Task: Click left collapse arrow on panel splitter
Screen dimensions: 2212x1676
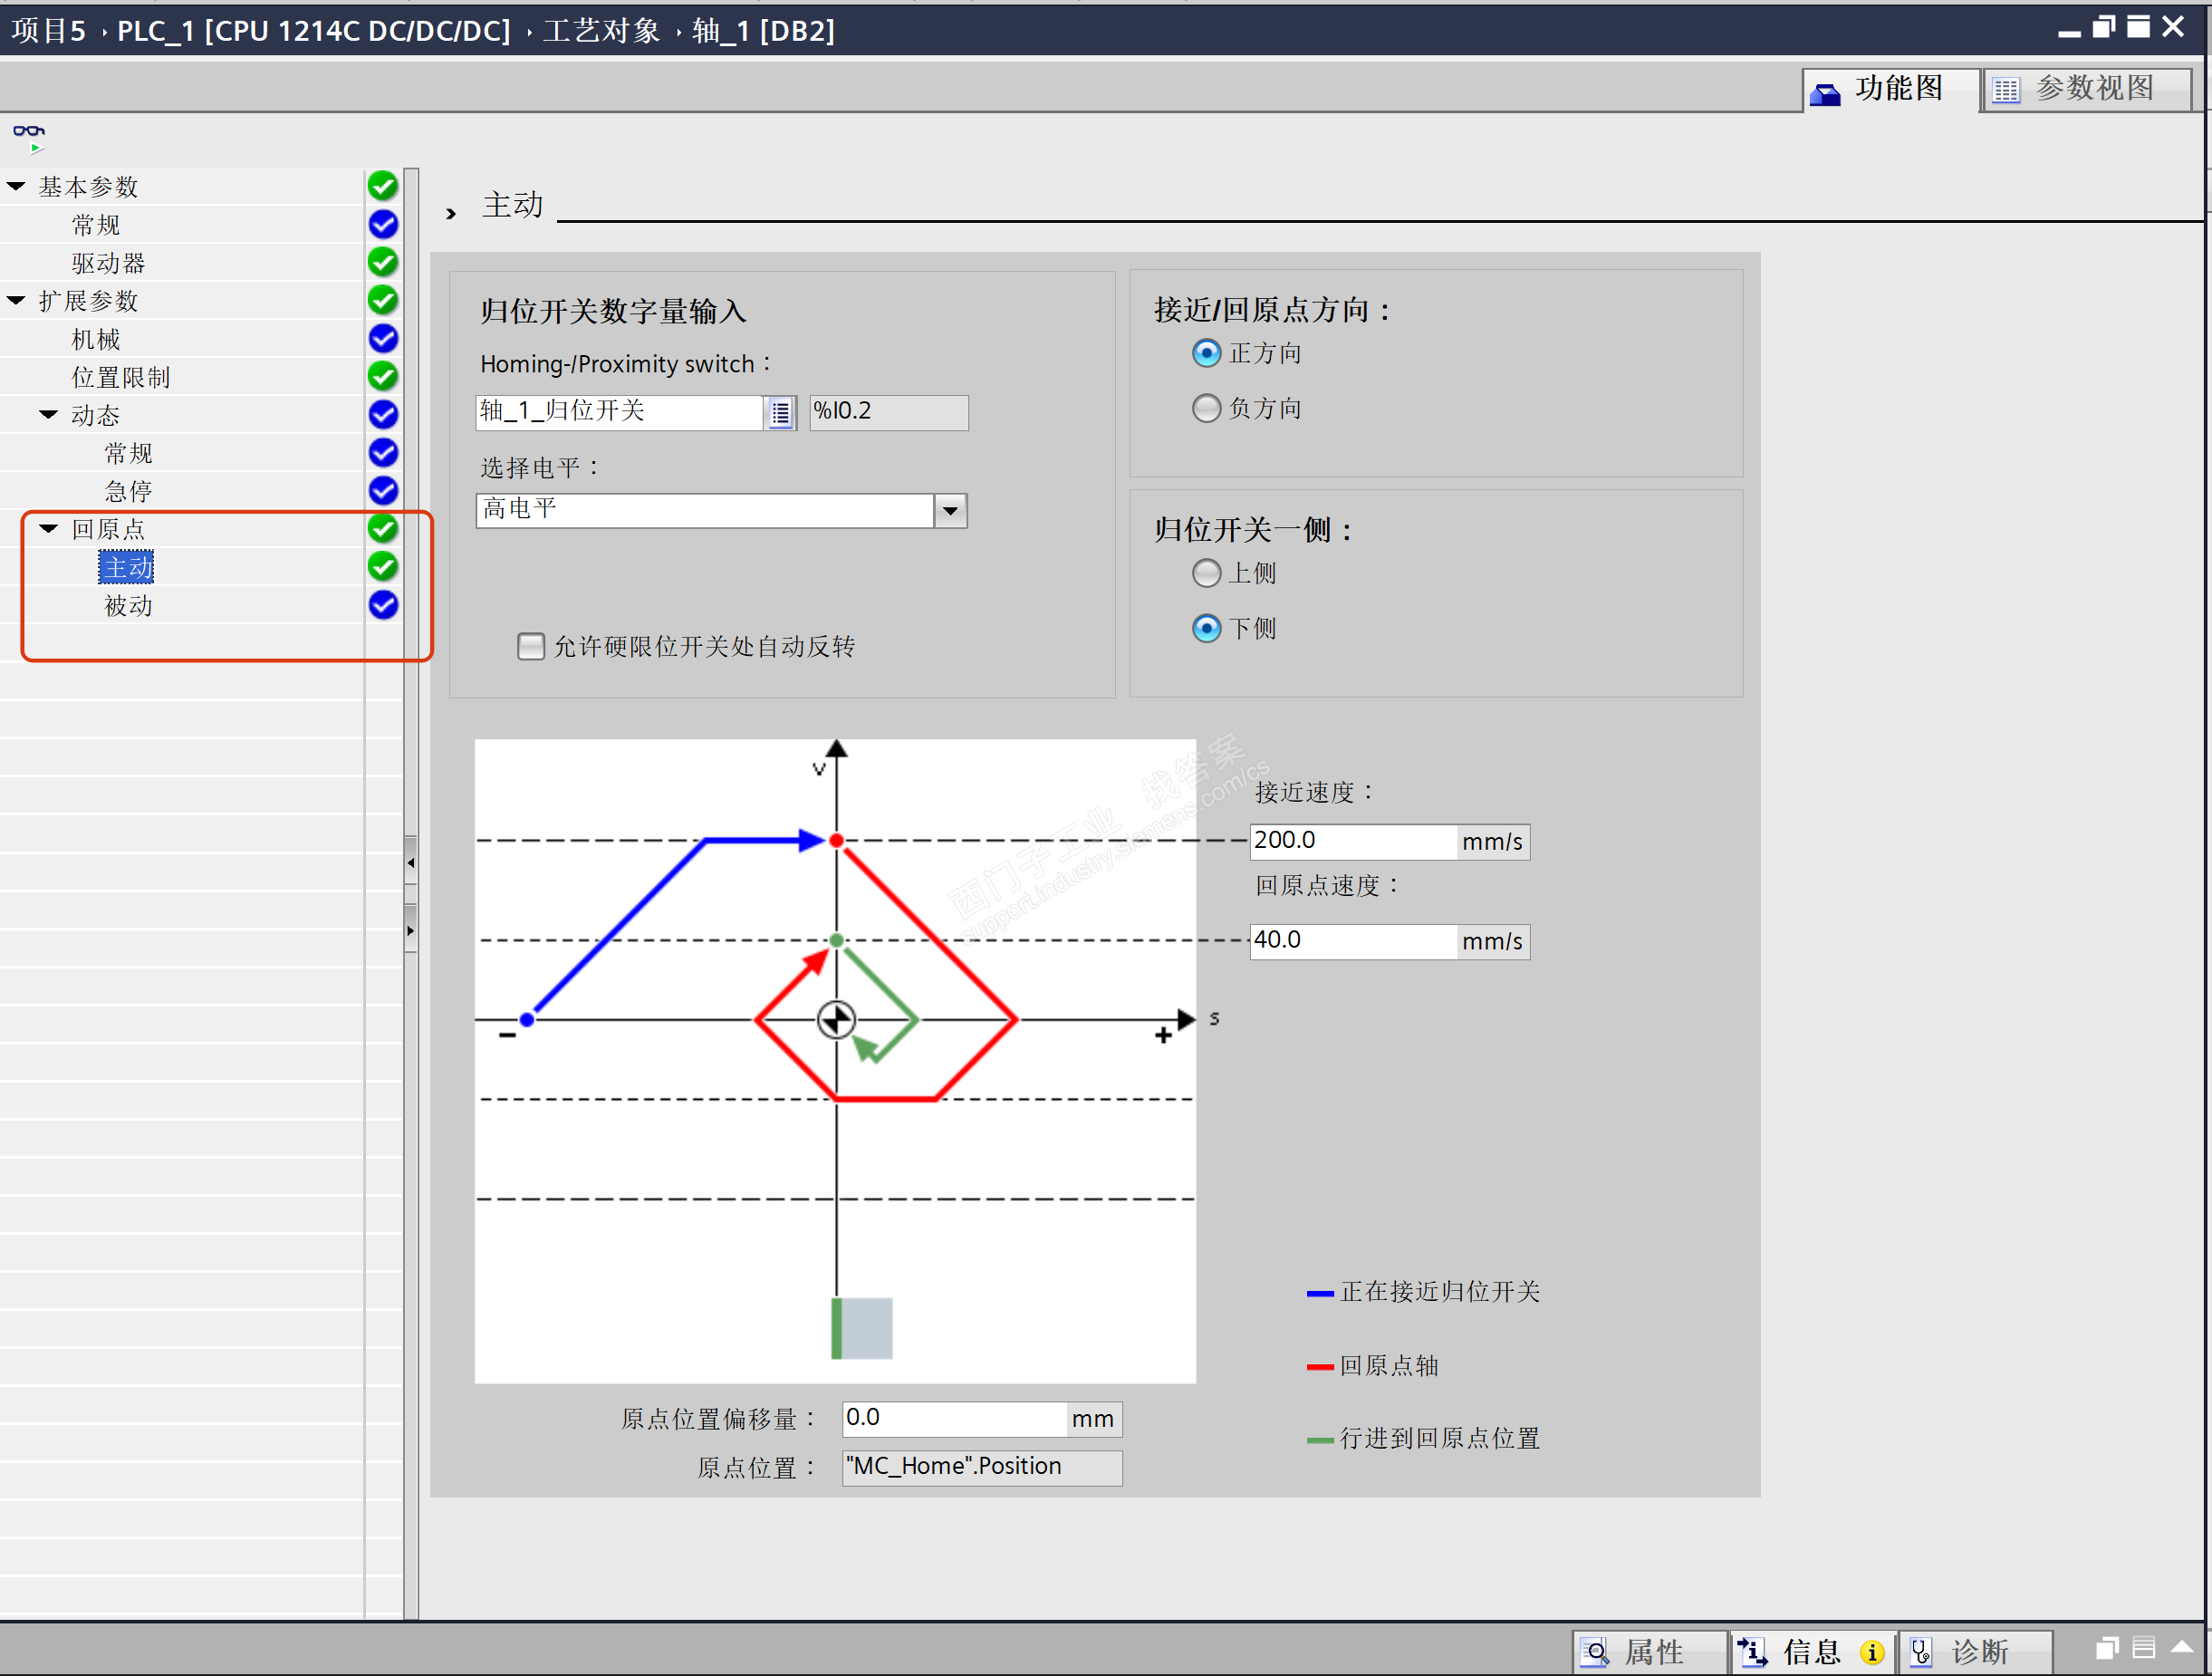Action: point(410,862)
